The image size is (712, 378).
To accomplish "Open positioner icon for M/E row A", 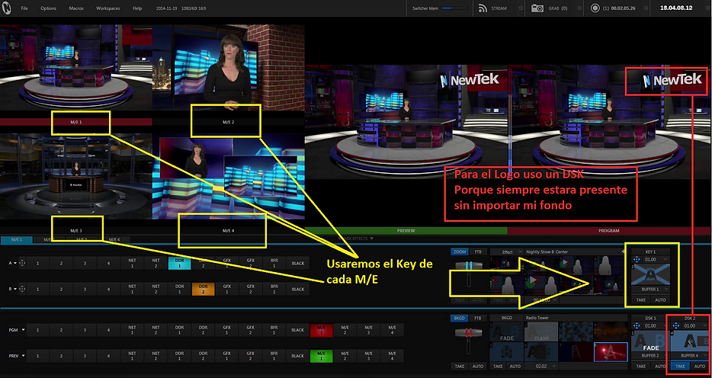I will [x=22, y=263].
